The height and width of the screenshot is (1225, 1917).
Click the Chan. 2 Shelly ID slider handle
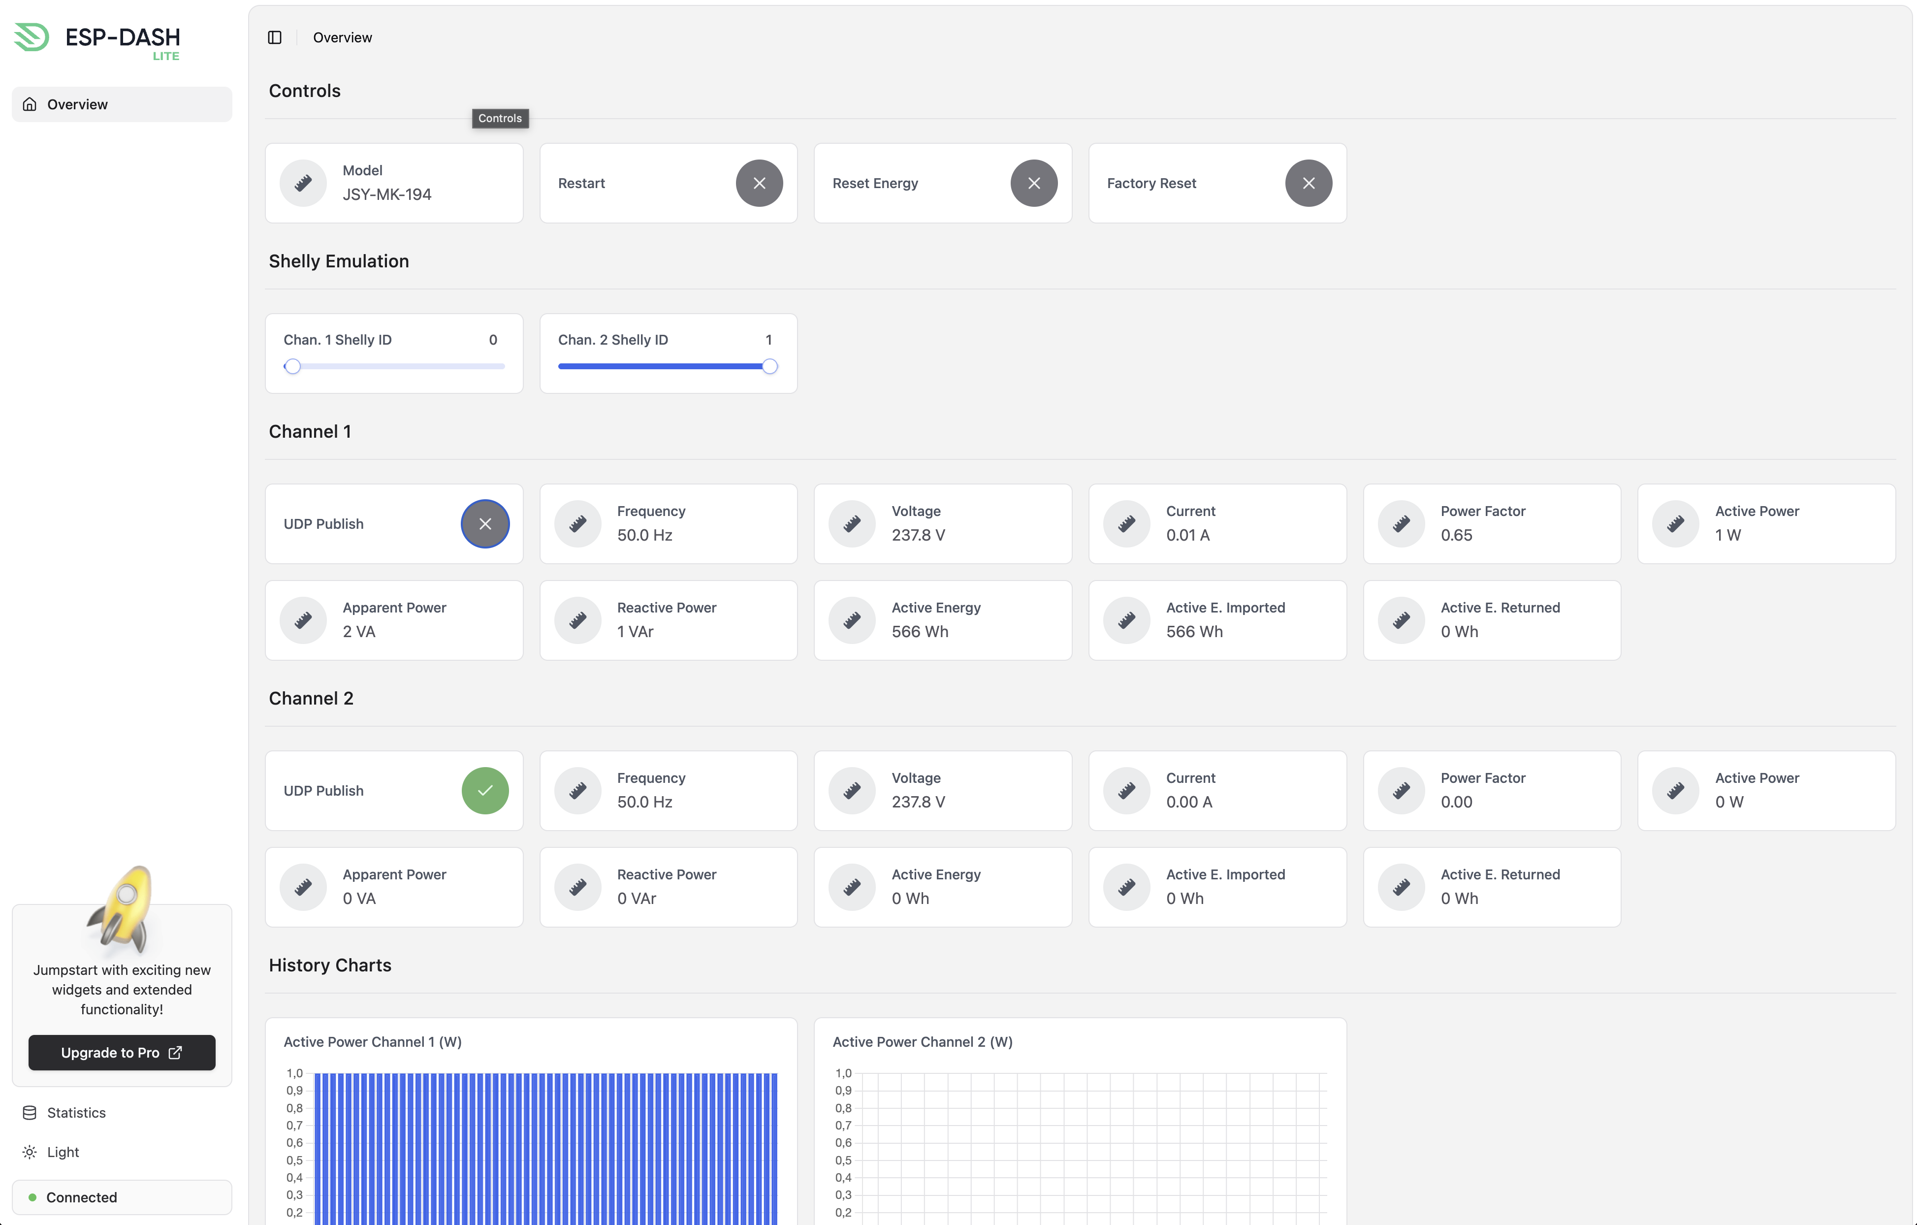[x=769, y=366]
